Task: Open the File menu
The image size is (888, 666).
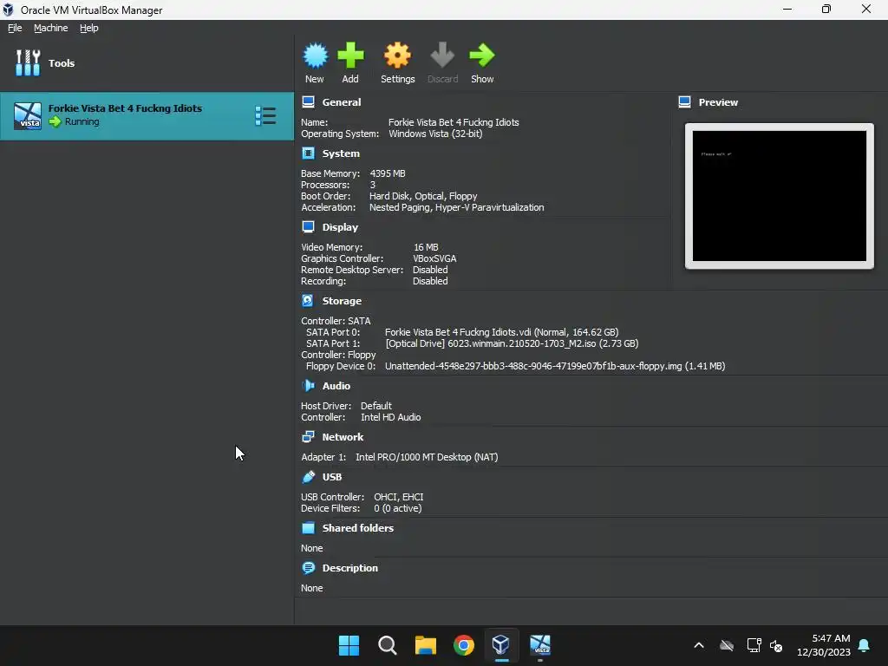Action: point(15,28)
